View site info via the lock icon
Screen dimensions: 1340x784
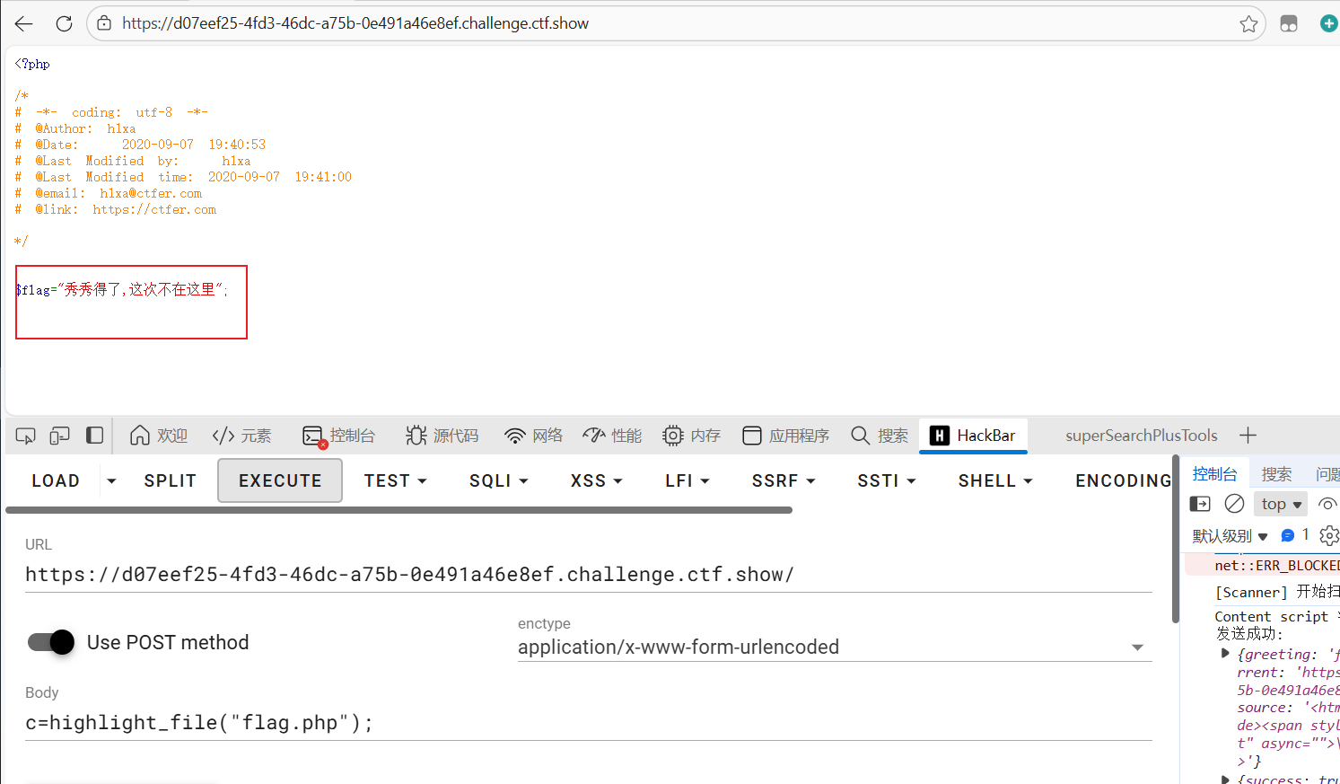(104, 23)
